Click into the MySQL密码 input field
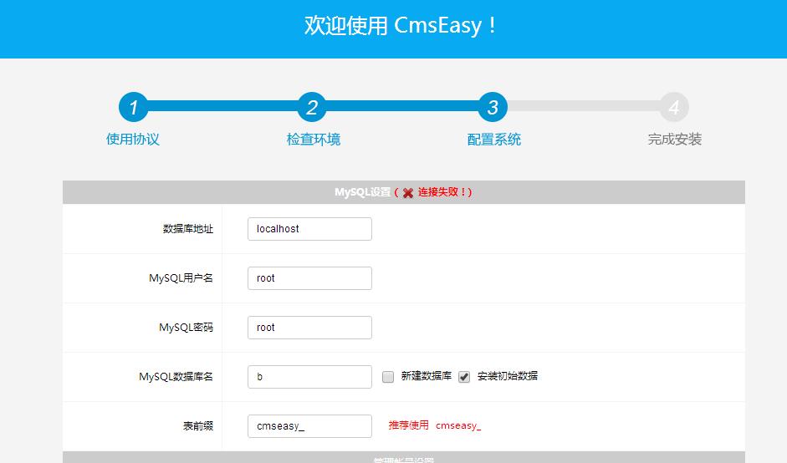Viewport: 787px width, 463px height. [309, 328]
